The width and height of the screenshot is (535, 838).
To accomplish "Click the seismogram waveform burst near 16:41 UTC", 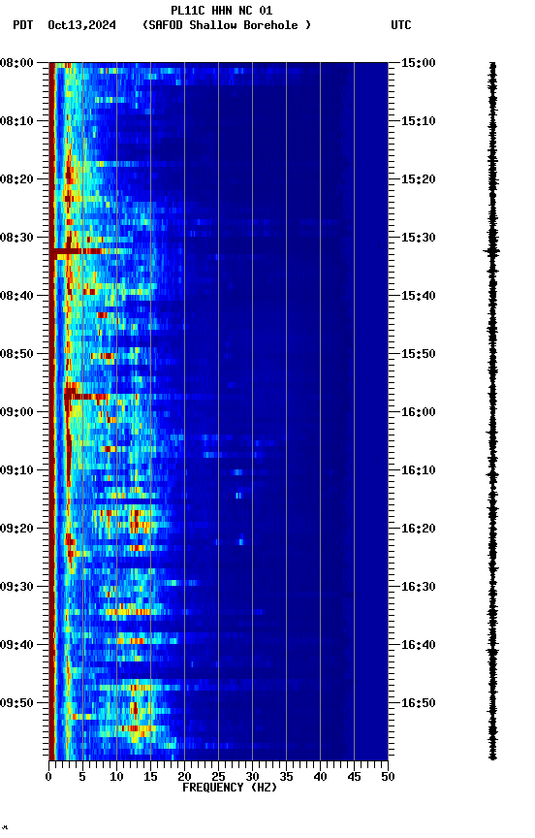I will pos(492,651).
